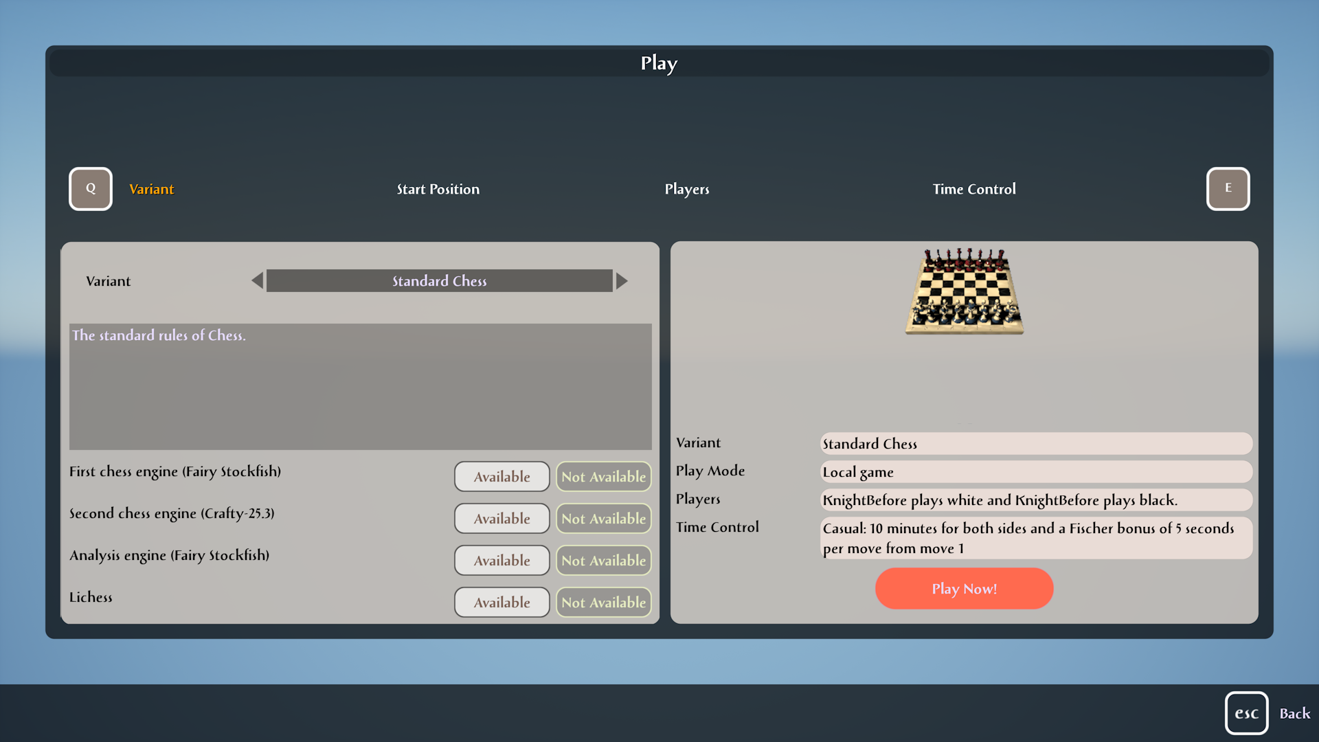
Task: Select next variant with right arrow
Action: (x=622, y=280)
